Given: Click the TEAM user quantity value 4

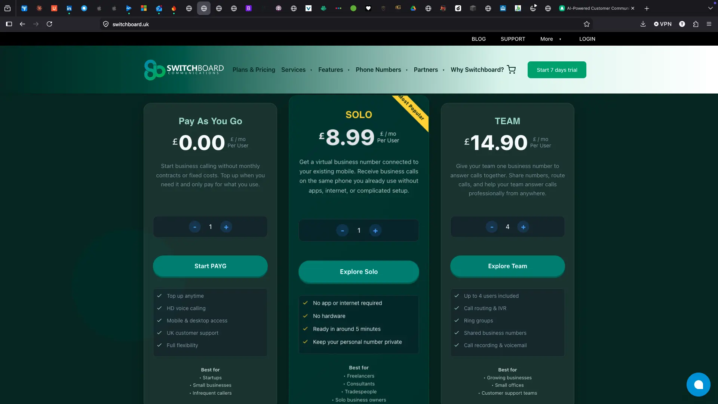Looking at the screenshot, I should point(507,227).
